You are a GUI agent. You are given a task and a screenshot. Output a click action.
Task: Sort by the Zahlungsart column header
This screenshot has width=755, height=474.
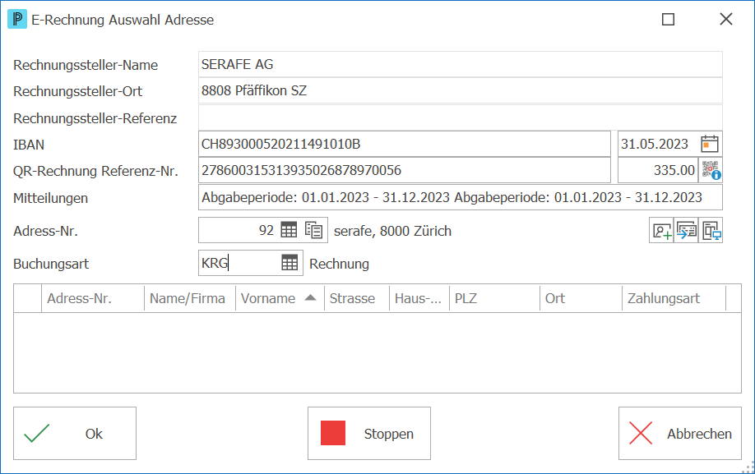(674, 298)
